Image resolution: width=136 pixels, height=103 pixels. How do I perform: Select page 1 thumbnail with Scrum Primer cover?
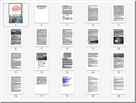click(x=16, y=13)
